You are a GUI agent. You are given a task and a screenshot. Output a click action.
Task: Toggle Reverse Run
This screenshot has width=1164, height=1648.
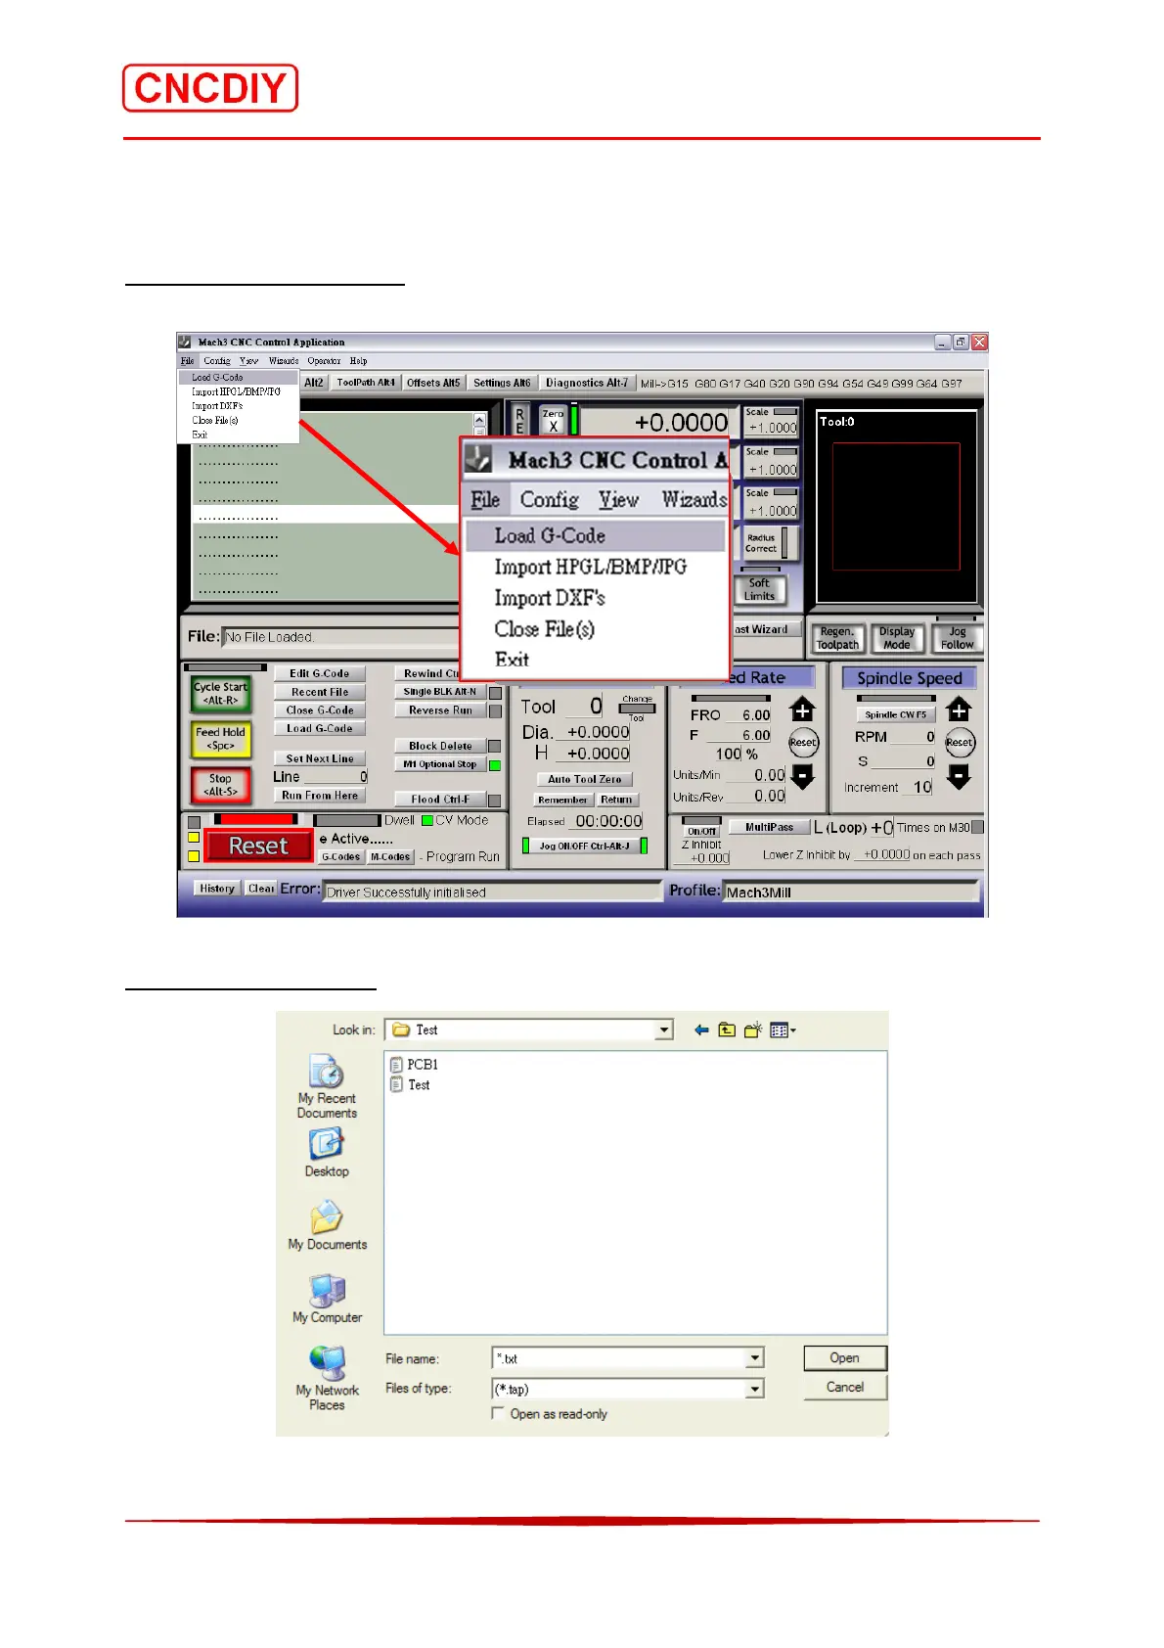pyautogui.click(x=439, y=710)
